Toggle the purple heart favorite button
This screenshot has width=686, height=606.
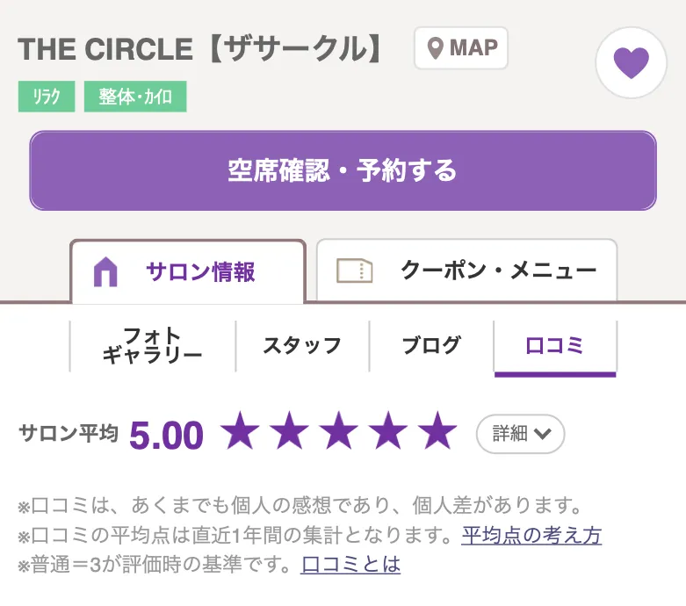[631, 62]
